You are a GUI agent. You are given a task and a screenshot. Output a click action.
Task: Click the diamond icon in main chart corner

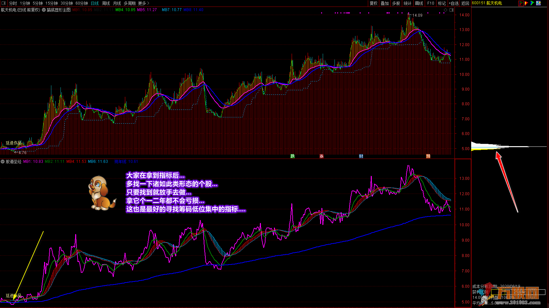tap(445, 10)
